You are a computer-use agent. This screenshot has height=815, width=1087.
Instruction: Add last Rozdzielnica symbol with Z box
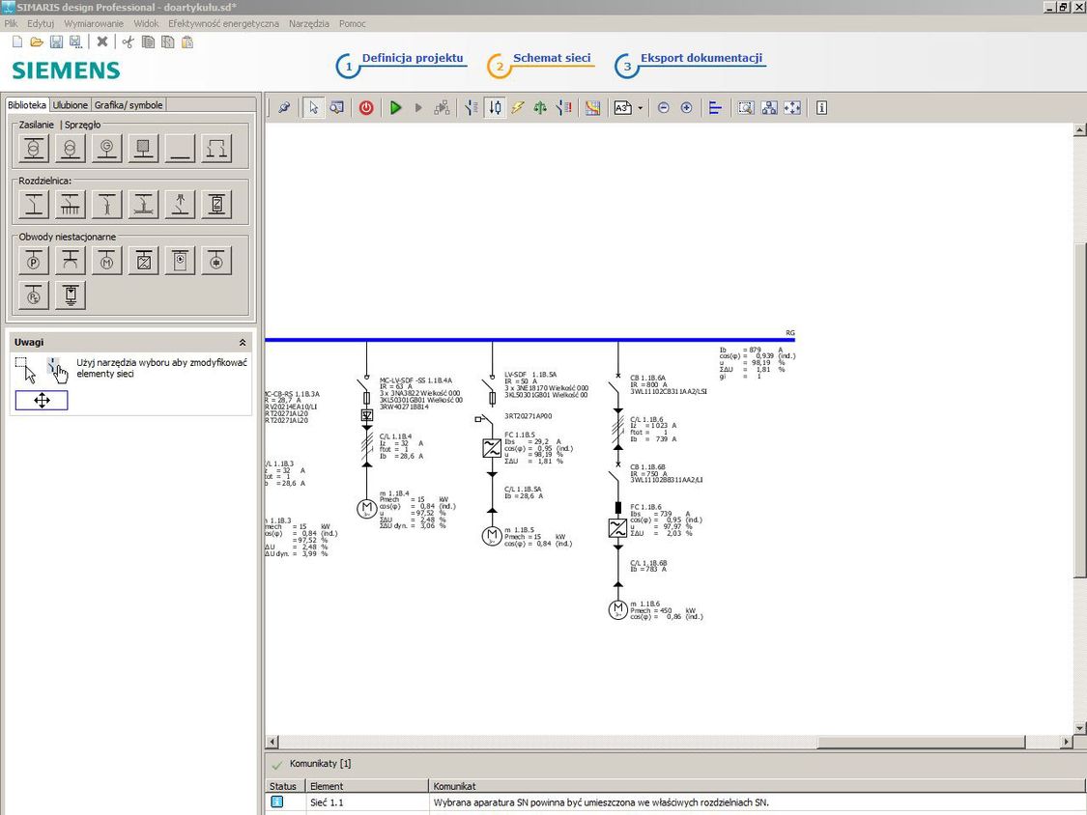click(x=216, y=205)
